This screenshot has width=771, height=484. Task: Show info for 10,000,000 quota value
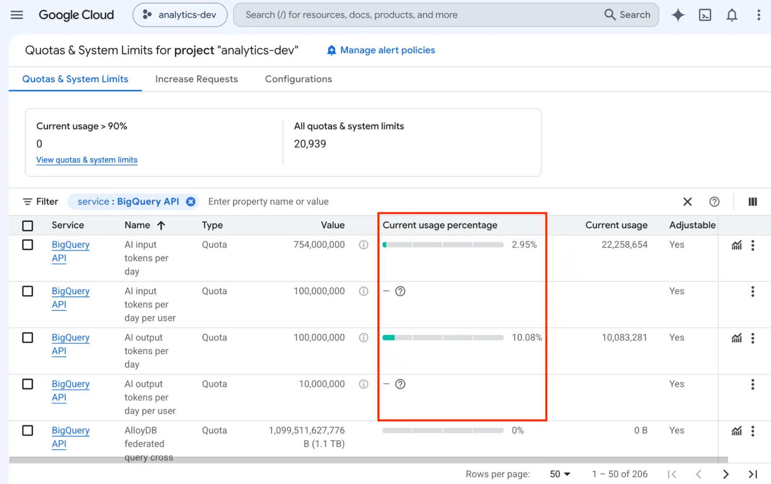(x=363, y=384)
